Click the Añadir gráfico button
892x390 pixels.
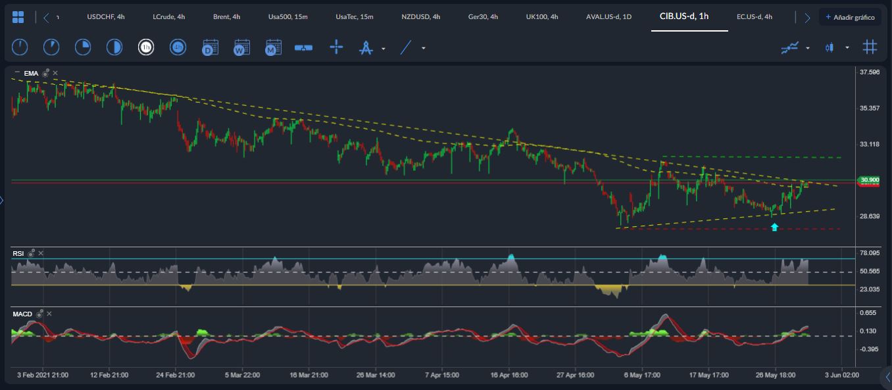pos(850,17)
